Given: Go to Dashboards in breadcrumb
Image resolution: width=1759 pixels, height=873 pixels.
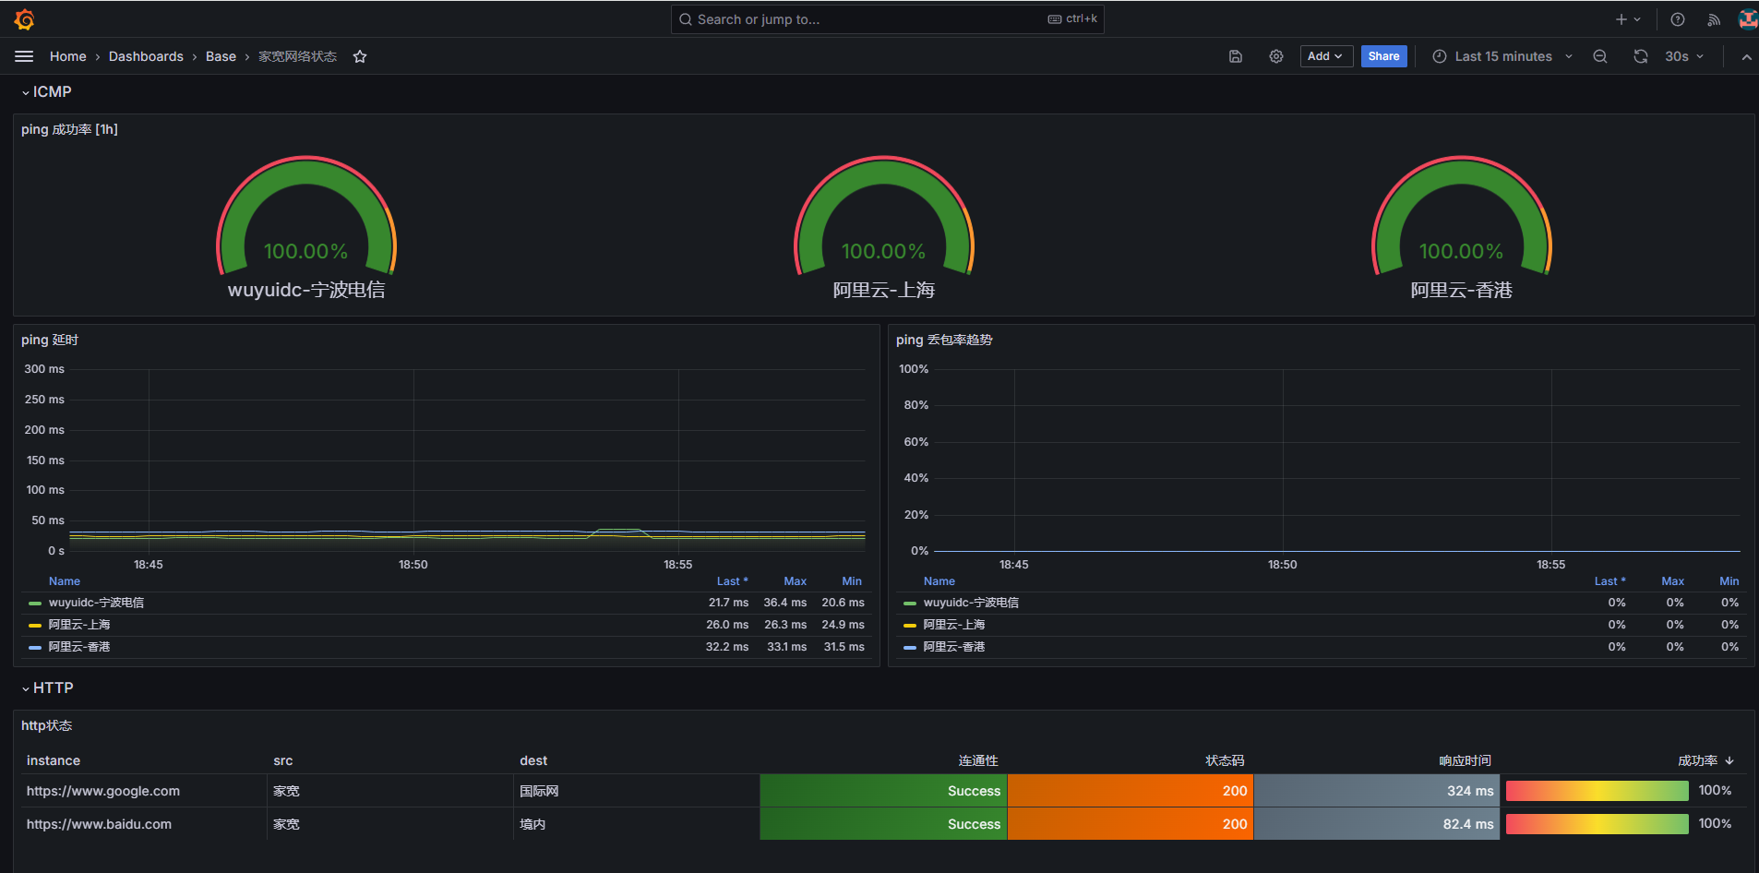Looking at the screenshot, I should pos(146,56).
